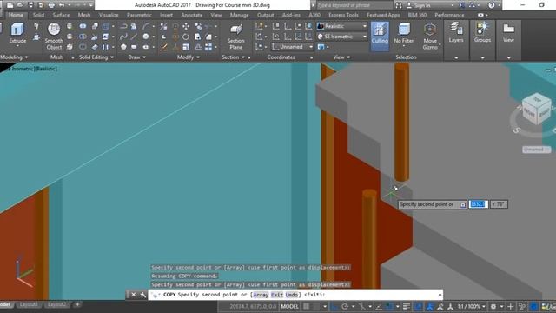Screen dimensions: 556x313
Task: Switch to the Annotate ribbon tab
Action: click(x=191, y=15)
